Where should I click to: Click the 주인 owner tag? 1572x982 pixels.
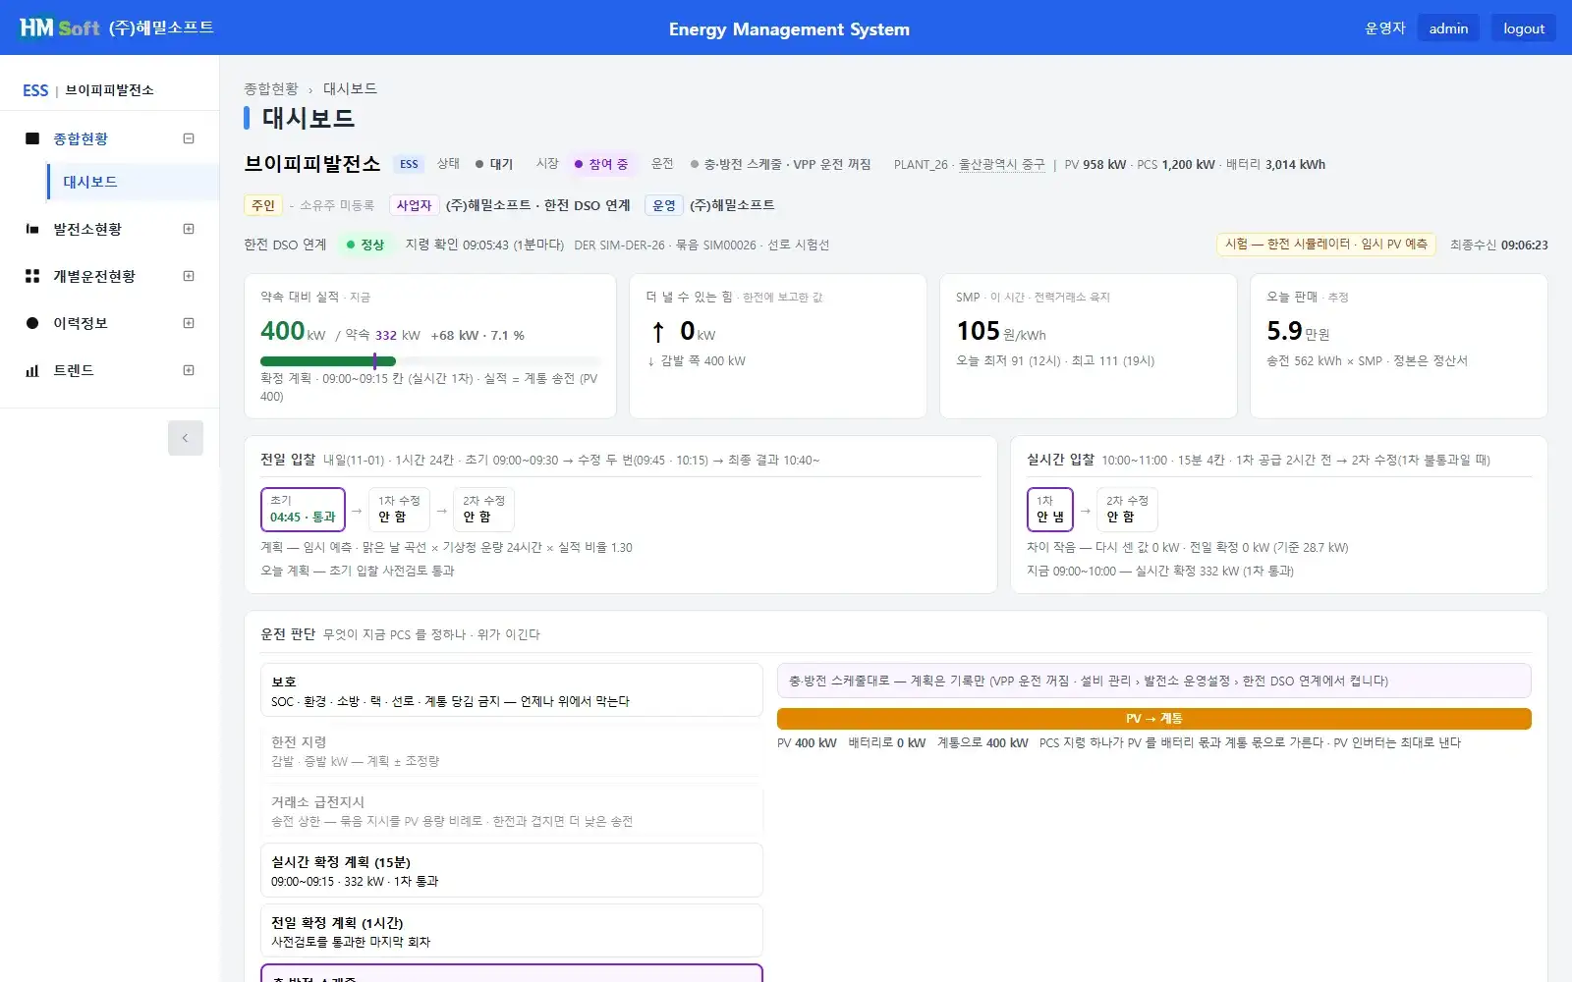click(263, 205)
